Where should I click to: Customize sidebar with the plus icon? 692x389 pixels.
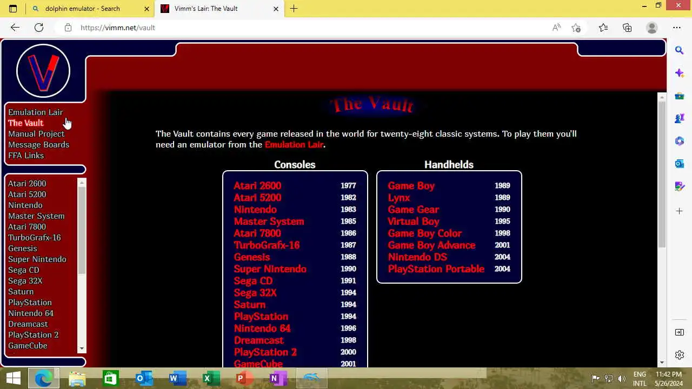click(x=680, y=211)
